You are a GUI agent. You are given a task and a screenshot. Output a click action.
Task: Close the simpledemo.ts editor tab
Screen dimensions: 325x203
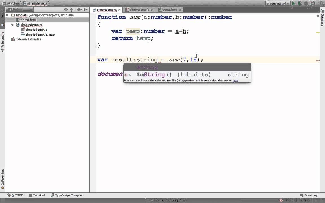pyautogui.click(x=119, y=10)
